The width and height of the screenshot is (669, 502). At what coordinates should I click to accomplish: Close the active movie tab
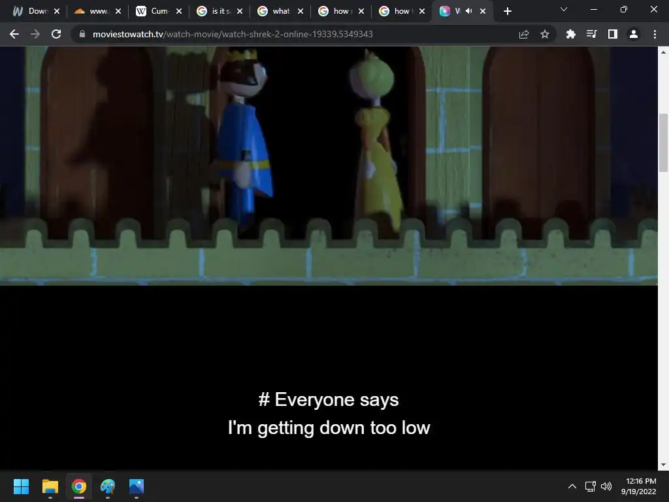tap(483, 12)
